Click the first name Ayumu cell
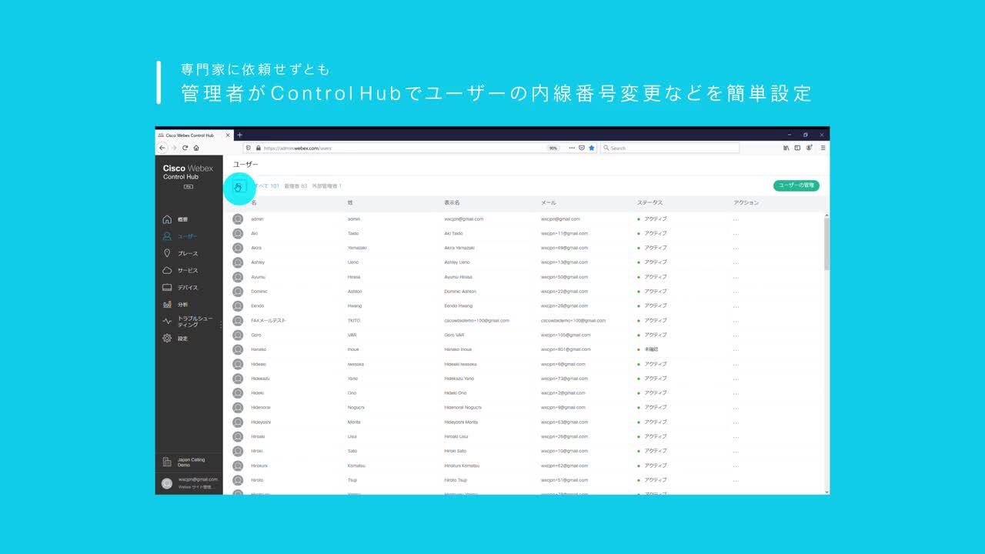The image size is (985, 554). pos(259,277)
